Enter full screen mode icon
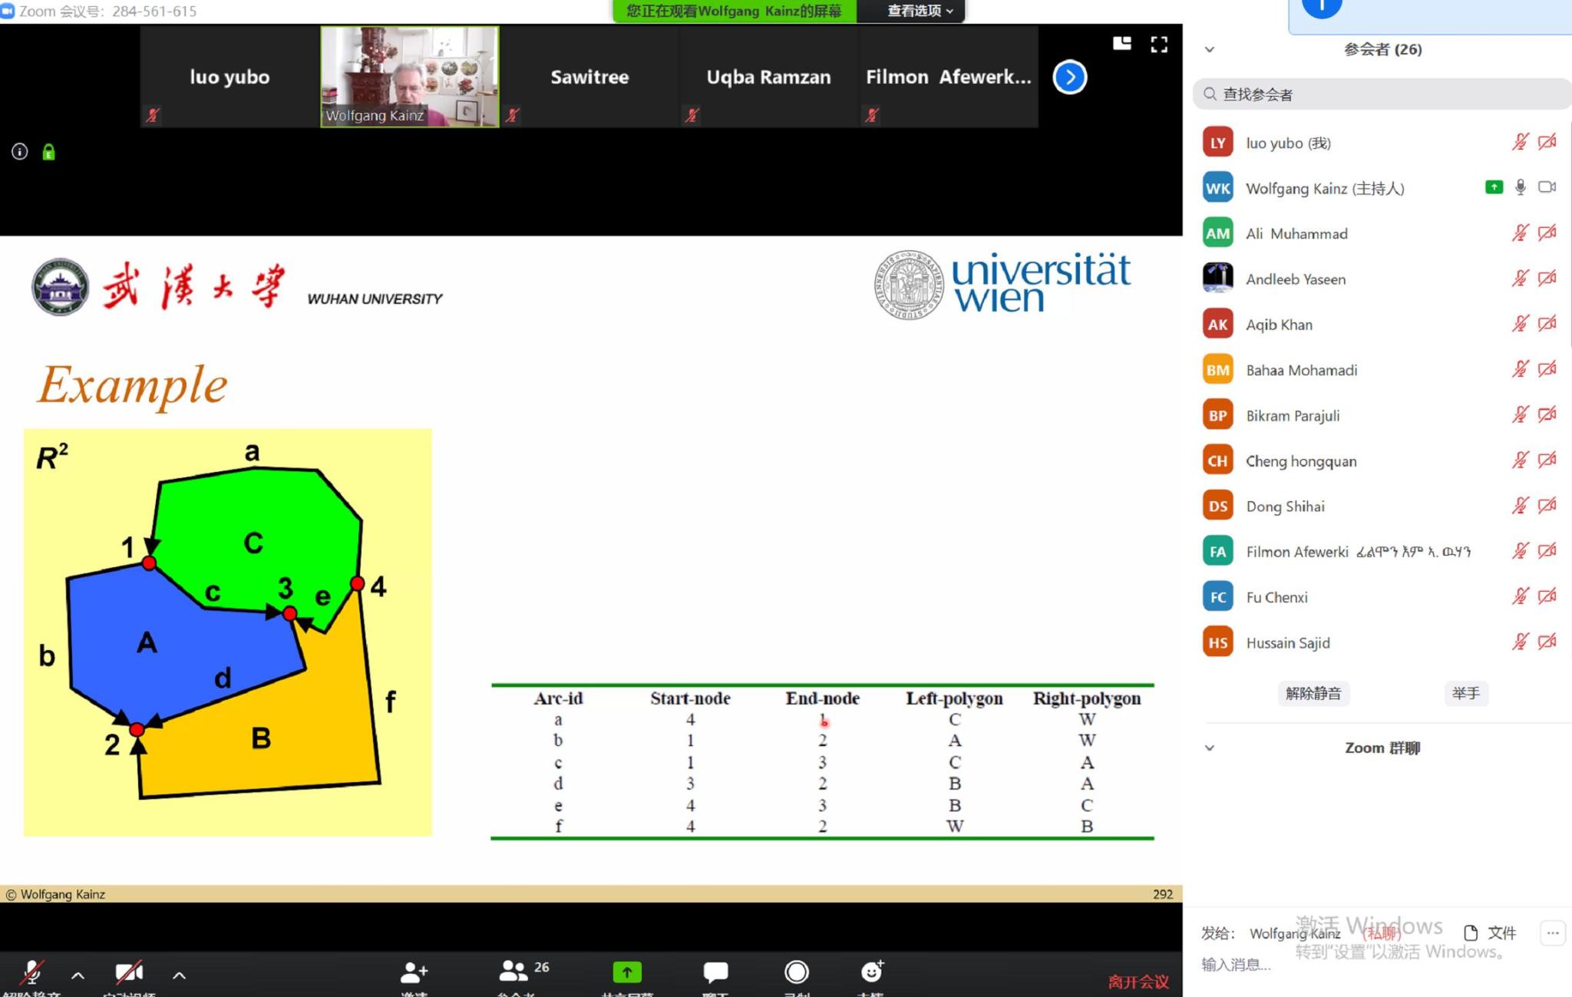The width and height of the screenshot is (1572, 997). tap(1159, 45)
